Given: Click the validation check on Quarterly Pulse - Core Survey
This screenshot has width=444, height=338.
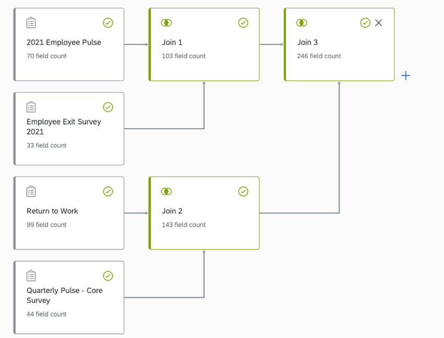Looking at the screenshot, I should click(x=108, y=276).
